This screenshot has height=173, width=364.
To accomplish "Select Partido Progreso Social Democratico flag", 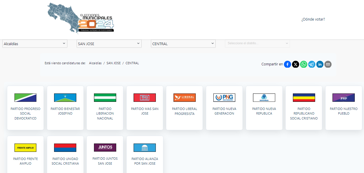I will click(x=25, y=97).
